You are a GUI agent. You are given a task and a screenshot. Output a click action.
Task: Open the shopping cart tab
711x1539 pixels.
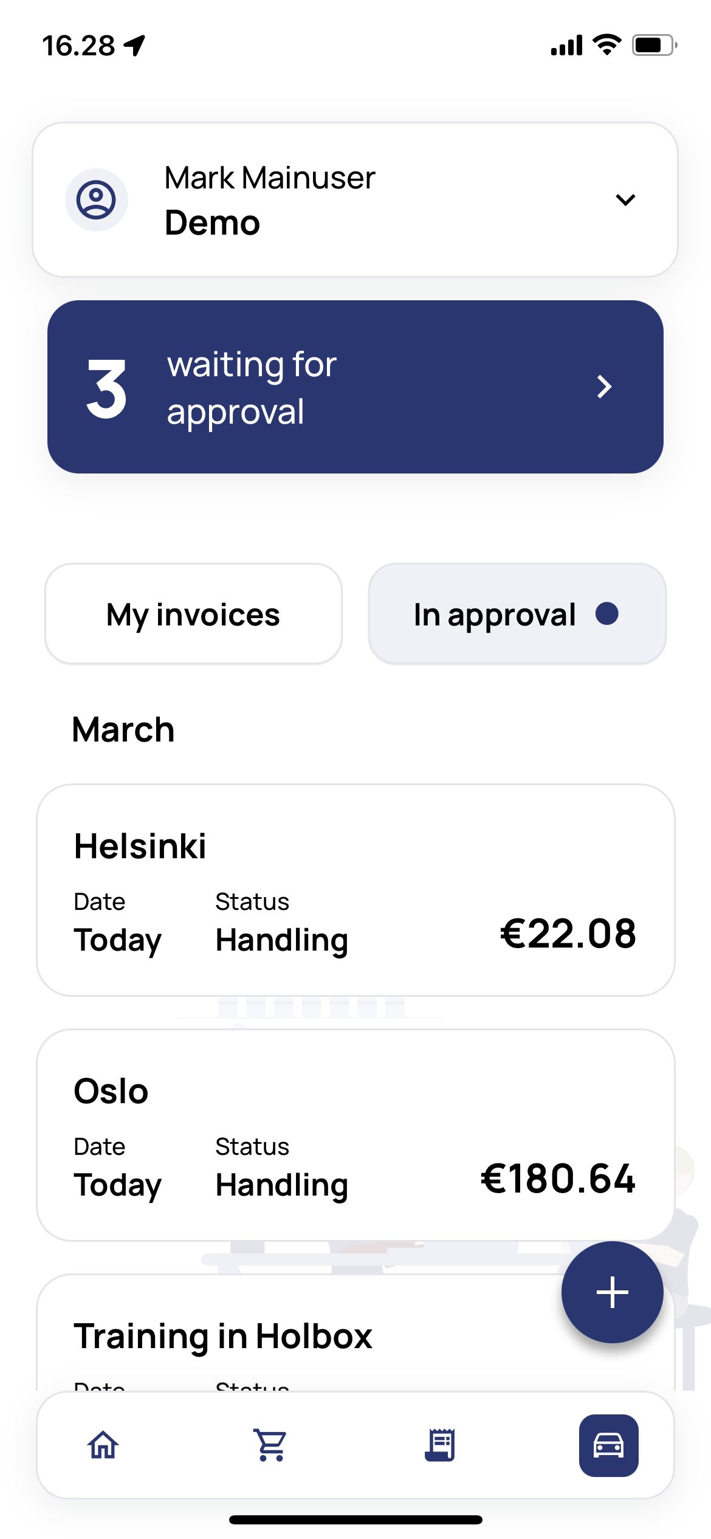click(270, 1445)
